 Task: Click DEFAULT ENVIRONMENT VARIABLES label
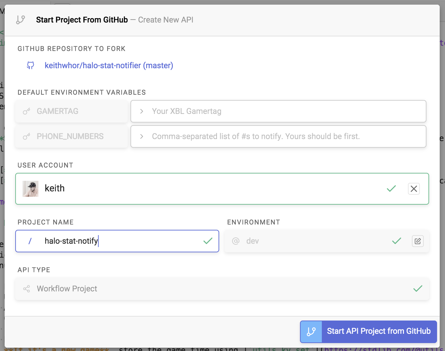click(x=82, y=92)
